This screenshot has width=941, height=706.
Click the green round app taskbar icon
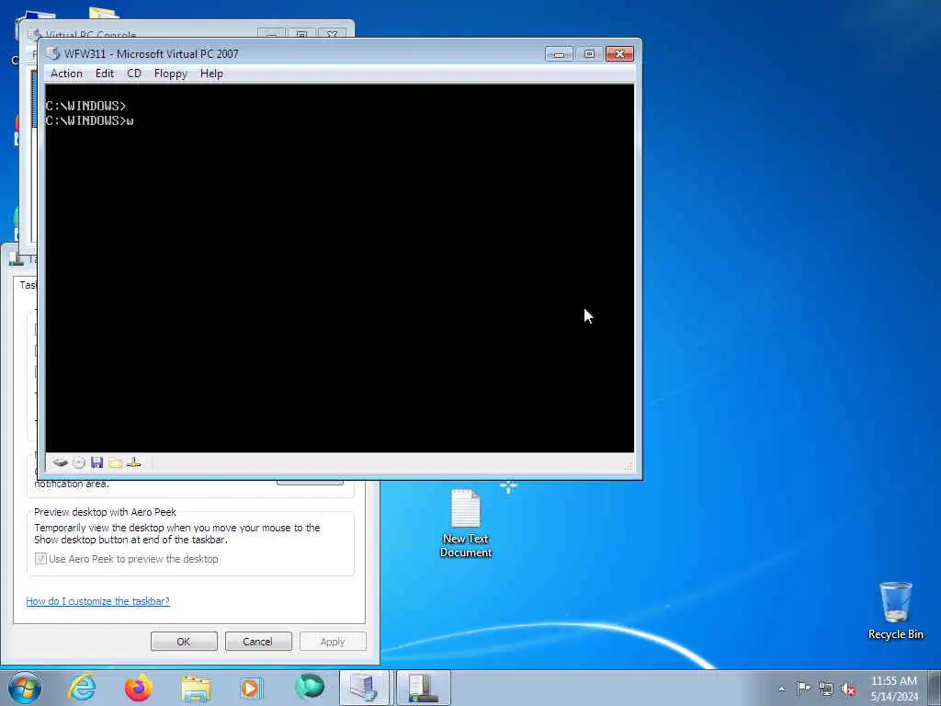[x=310, y=688]
